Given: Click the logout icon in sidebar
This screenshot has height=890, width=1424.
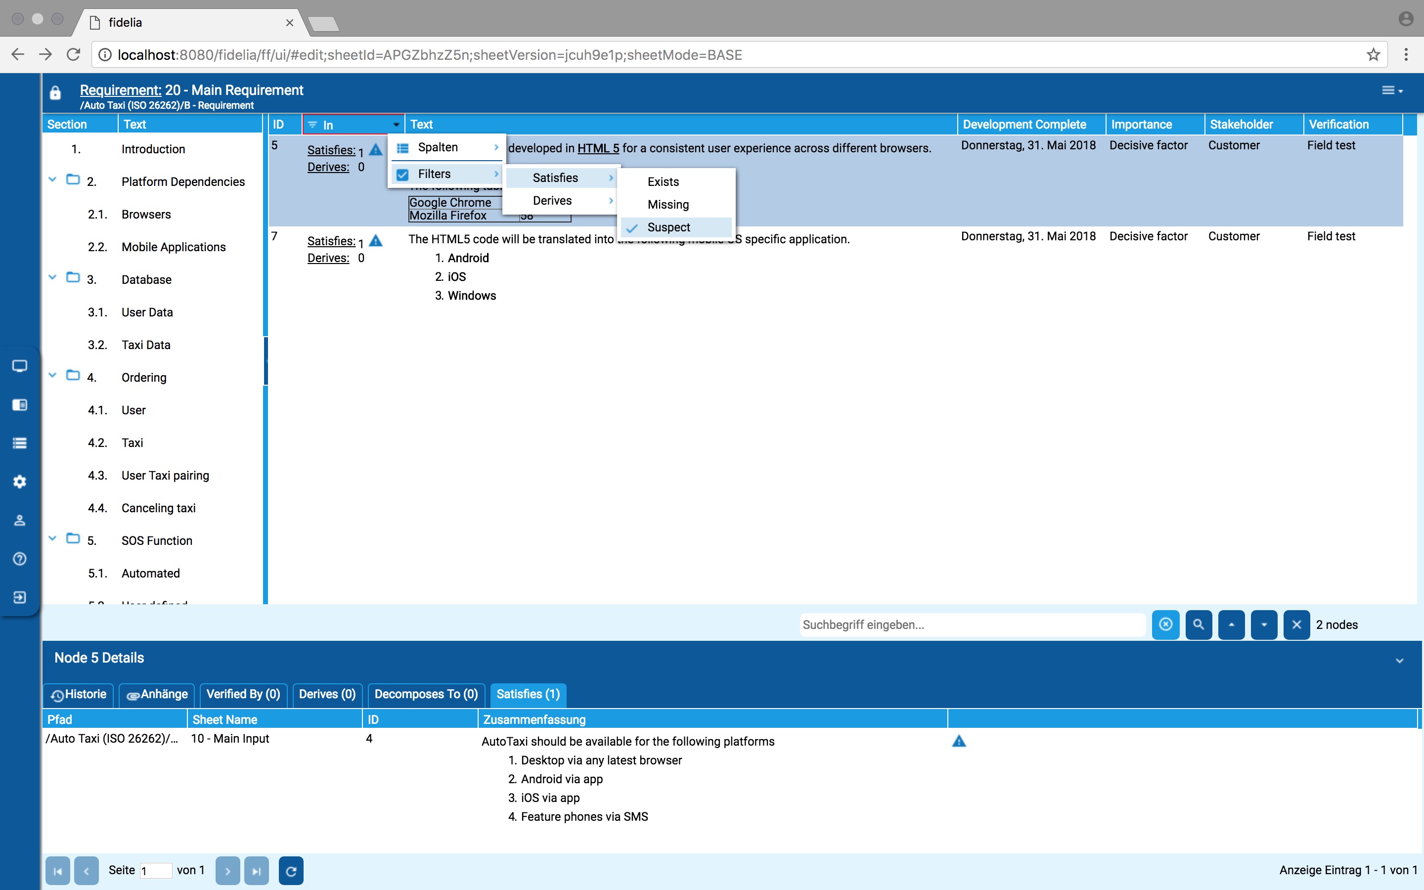Looking at the screenshot, I should pyautogui.click(x=19, y=597).
